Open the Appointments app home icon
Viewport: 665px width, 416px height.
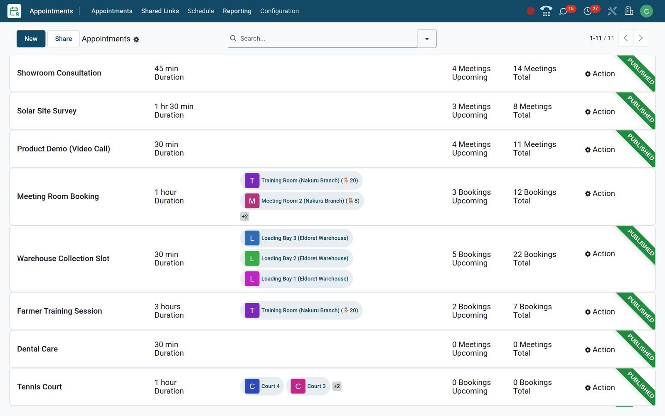click(15, 11)
